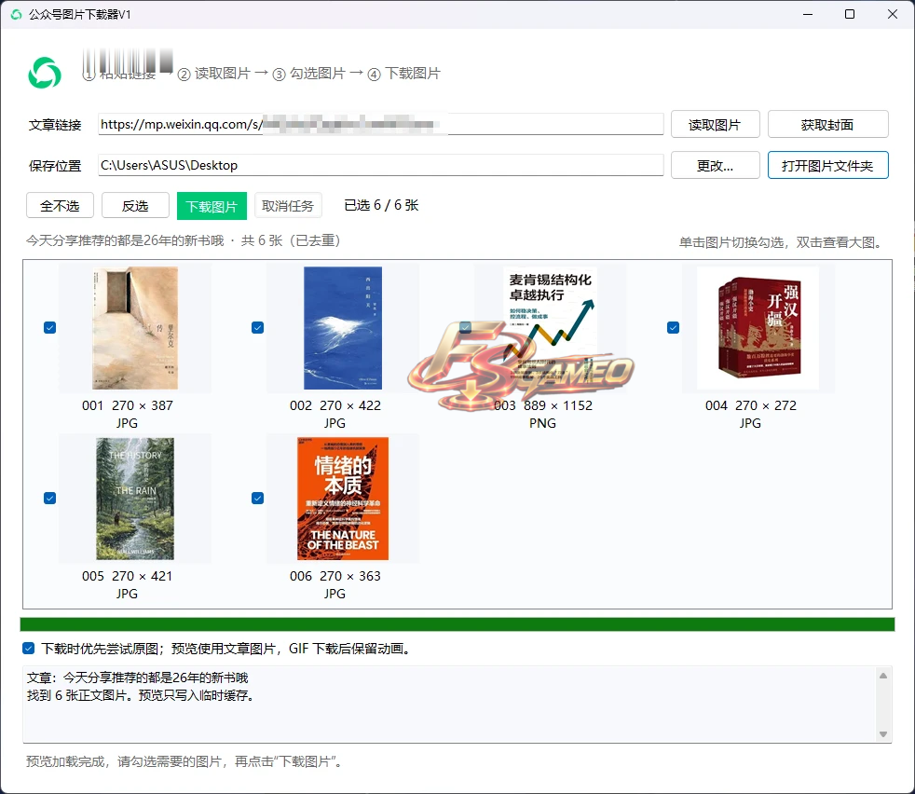Click the 取消任务 button
The image size is (915, 794).
pyautogui.click(x=288, y=206)
